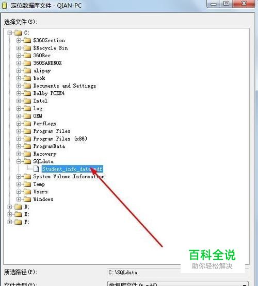Viewport: 258px width, 286px height.
Task: Expand the Users folder node
Action: pyautogui.click(x=19, y=192)
